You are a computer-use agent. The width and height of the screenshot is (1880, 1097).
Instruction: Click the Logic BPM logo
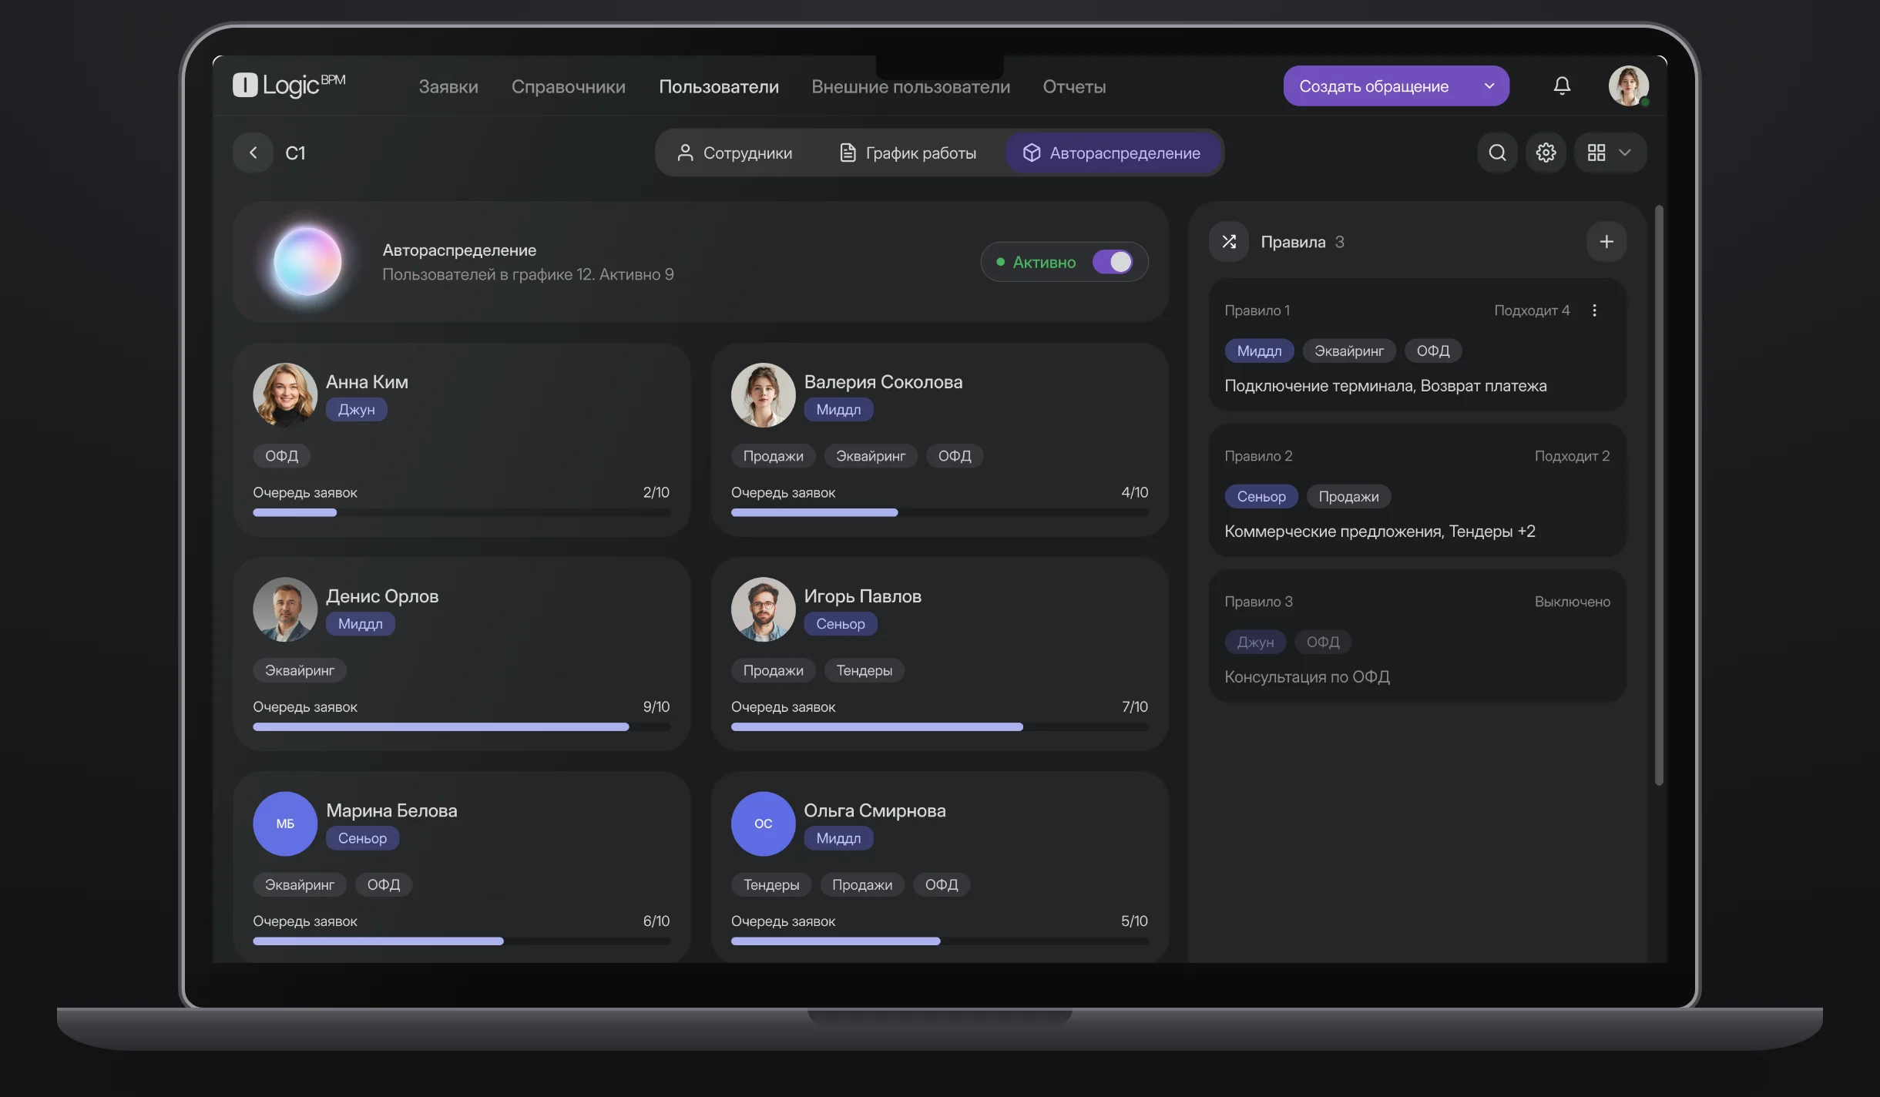pyautogui.click(x=289, y=85)
